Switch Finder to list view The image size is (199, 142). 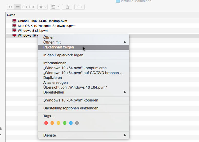(18, 7)
